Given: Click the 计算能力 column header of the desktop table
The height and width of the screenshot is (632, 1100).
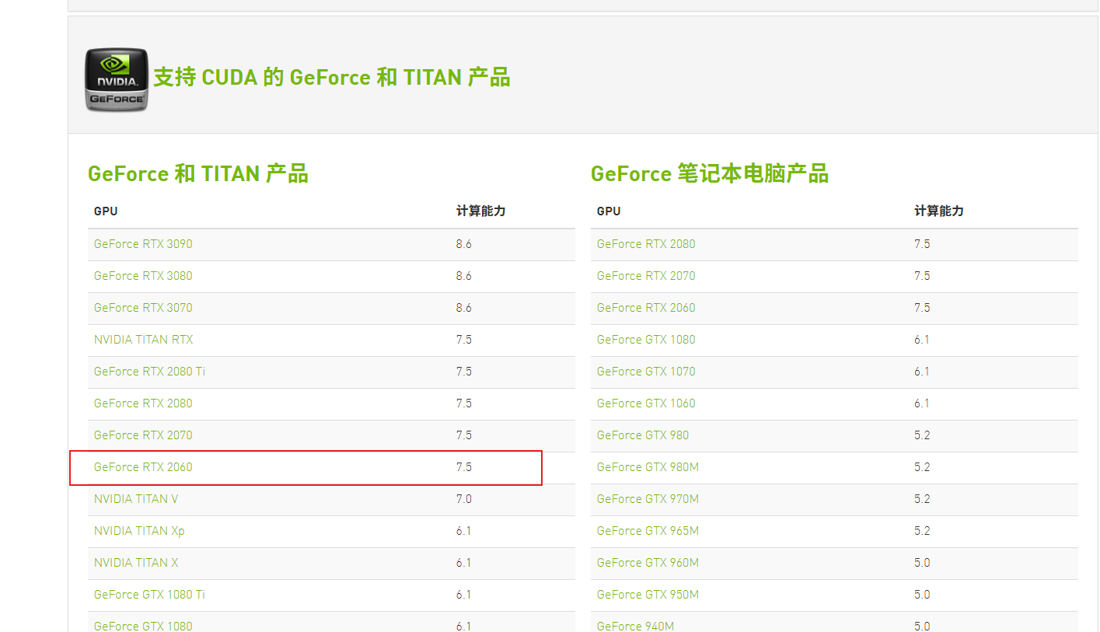Looking at the screenshot, I should 480,211.
